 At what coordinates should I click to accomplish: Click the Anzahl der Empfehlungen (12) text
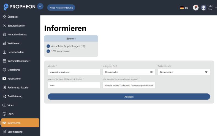68,46
